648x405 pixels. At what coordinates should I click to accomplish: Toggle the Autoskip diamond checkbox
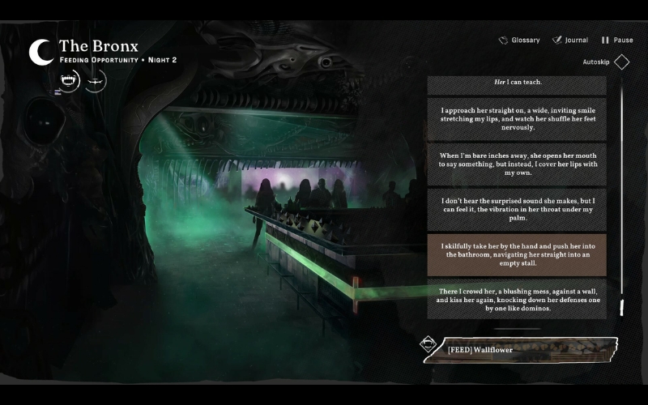tap(621, 62)
